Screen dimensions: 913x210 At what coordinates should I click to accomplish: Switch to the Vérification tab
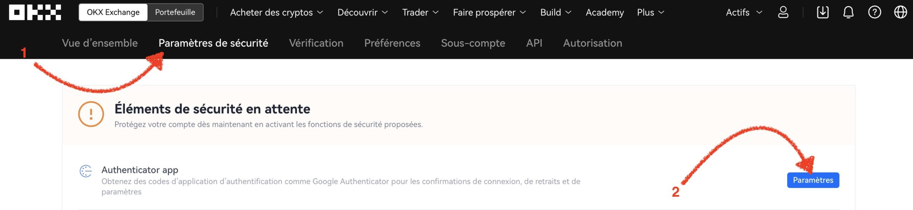point(316,43)
